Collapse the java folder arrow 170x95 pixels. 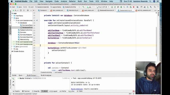12,18
